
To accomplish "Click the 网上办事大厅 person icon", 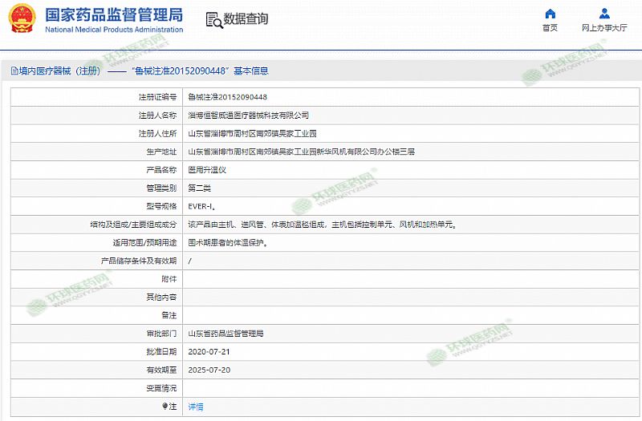I will point(604,14).
